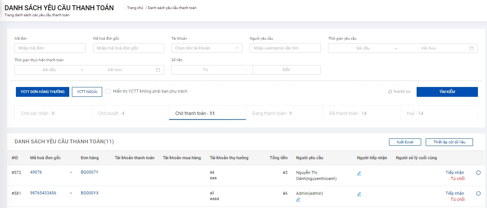Open Thiết lập cột dữ liệu settings
This screenshot has width=487, height=208.
point(449,142)
